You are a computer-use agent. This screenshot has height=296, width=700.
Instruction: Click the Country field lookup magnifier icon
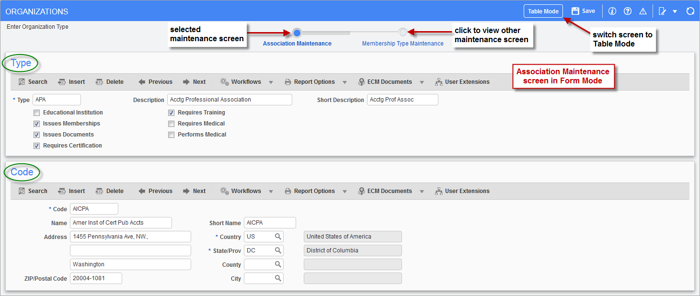[x=278, y=237]
